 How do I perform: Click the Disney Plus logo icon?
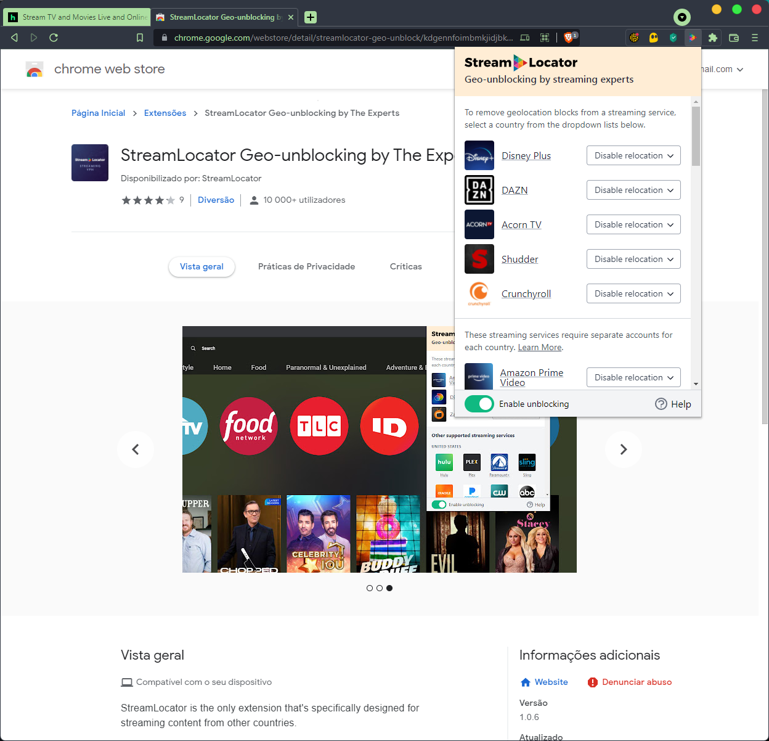pos(479,155)
